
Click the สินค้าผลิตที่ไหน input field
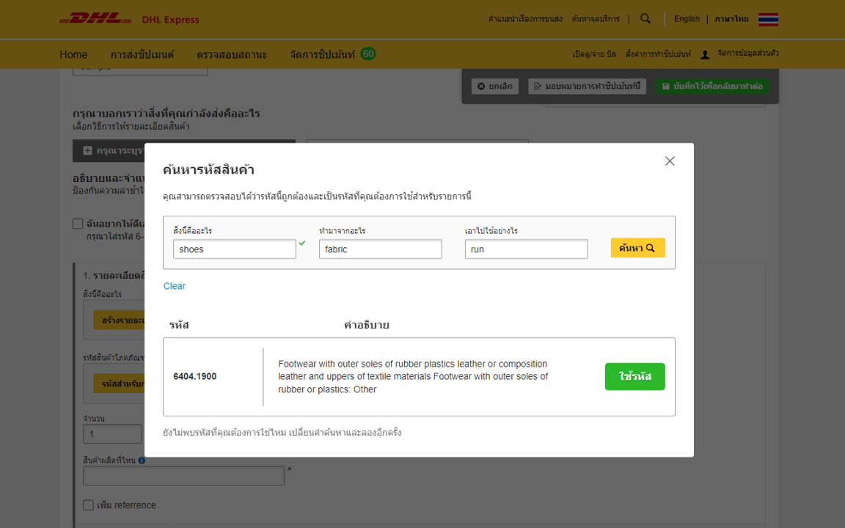coord(183,475)
